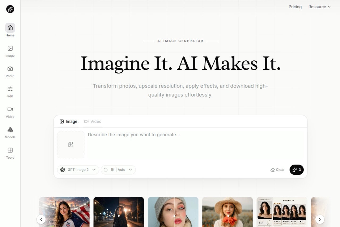Image resolution: width=340 pixels, height=227 pixels.
Task: Adjust the beanie portrait comparison slider handle
Action: (x=174, y=216)
